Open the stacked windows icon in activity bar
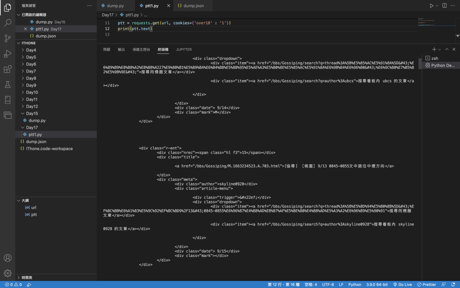 coord(8,115)
